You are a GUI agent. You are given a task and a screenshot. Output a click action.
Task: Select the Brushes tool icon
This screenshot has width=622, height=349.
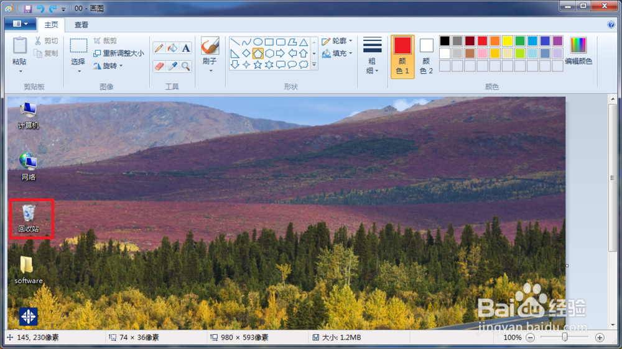pyautogui.click(x=210, y=46)
